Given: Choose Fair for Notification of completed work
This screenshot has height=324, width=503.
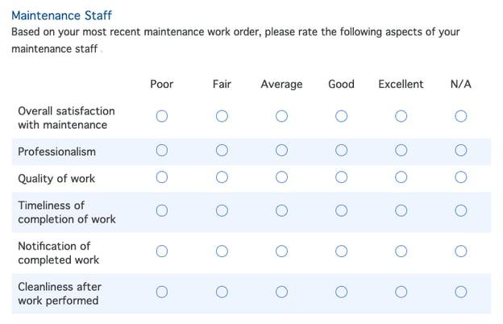Looking at the screenshot, I should click(x=222, y=251).
